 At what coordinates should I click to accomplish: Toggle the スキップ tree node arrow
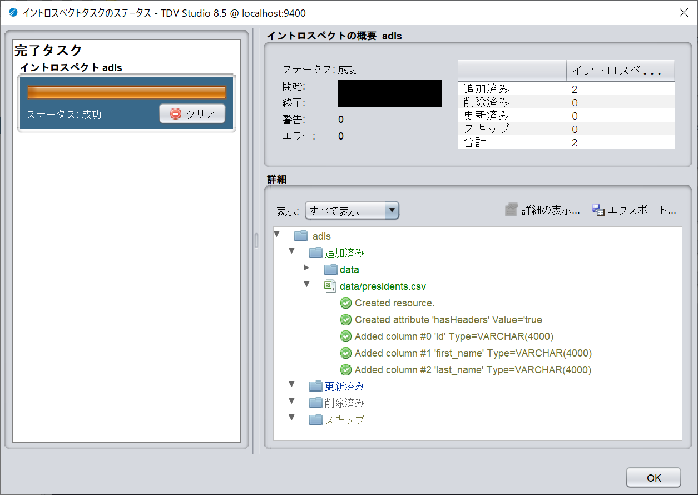(291, 418)
